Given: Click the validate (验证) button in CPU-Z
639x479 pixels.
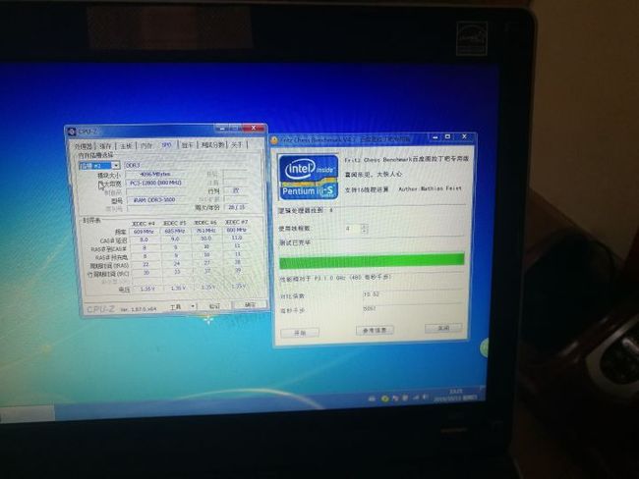Looking at the screenshot, I should pos(214,305).
